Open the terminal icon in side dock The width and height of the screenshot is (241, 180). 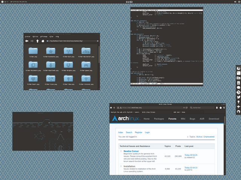pos(238,73)
